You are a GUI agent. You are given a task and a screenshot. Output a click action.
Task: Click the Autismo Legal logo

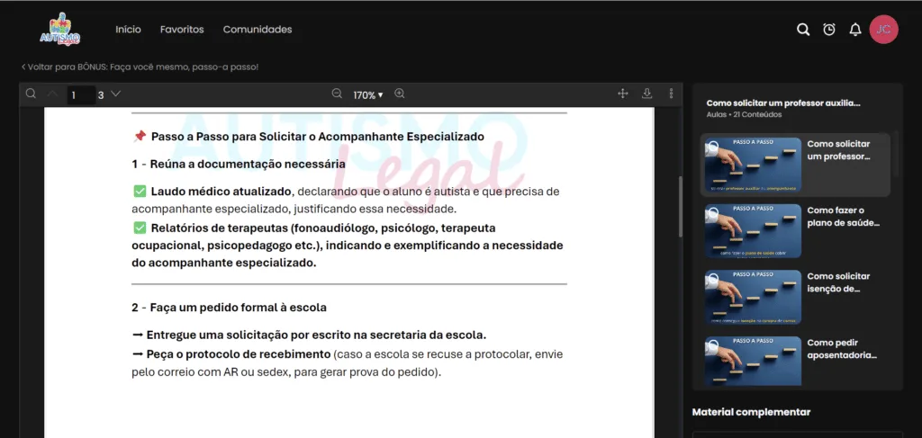(x=59, y=30)
